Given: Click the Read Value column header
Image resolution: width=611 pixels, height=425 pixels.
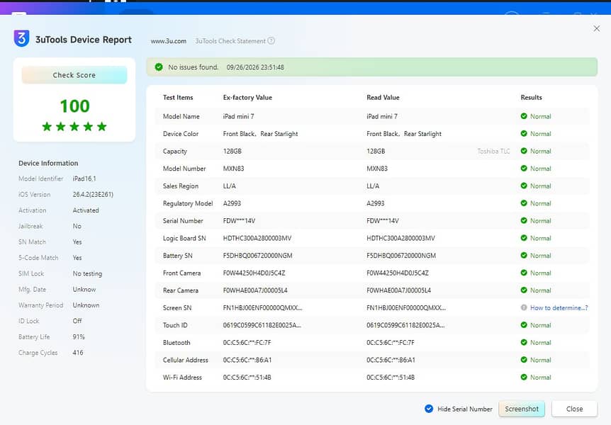Looking at the screenshot, I should pos(383,97).
